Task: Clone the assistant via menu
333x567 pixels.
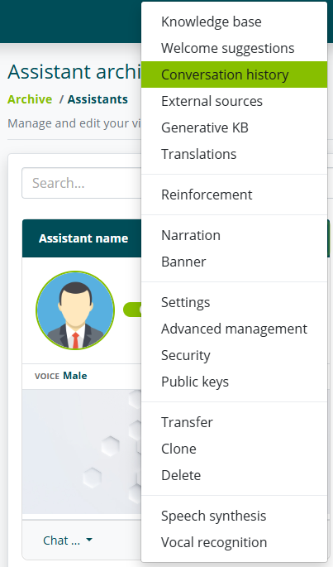Action: tap(234, 449)
